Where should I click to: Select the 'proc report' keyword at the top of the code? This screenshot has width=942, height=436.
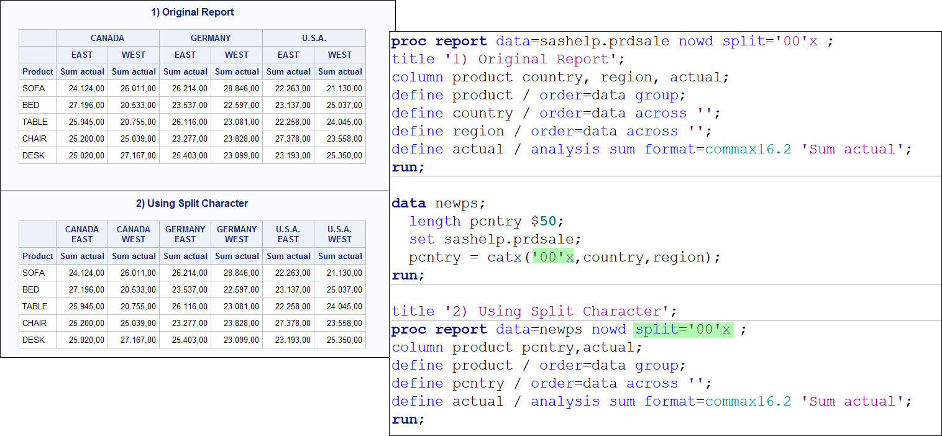438,40
